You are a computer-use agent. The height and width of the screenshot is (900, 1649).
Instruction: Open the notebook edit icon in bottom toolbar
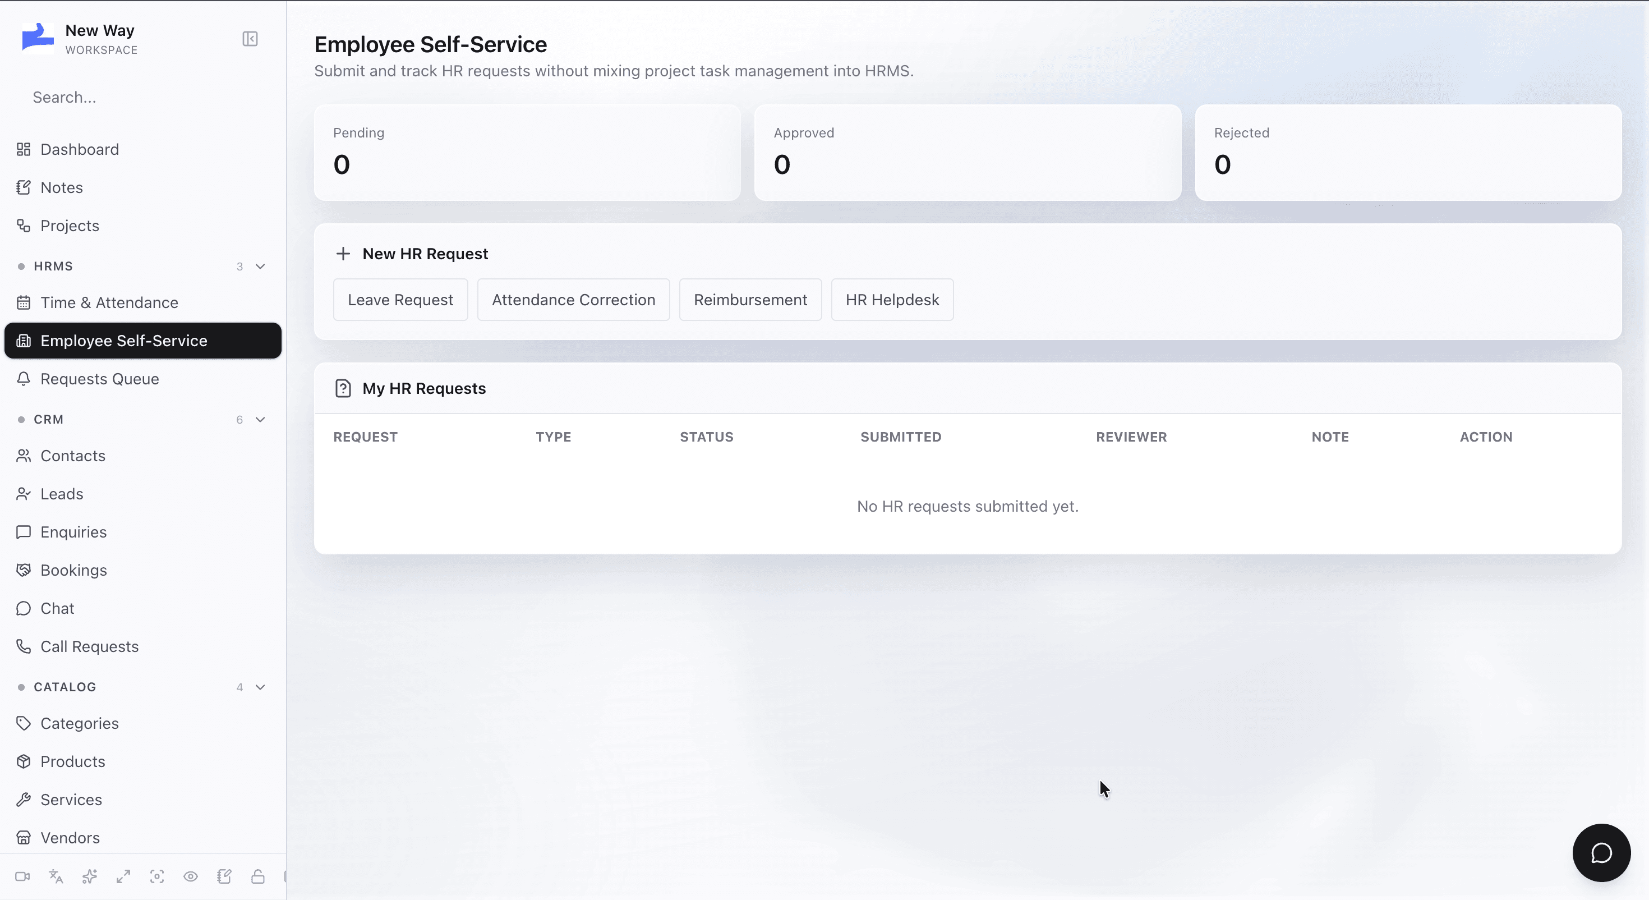click(x=224, y=876)
